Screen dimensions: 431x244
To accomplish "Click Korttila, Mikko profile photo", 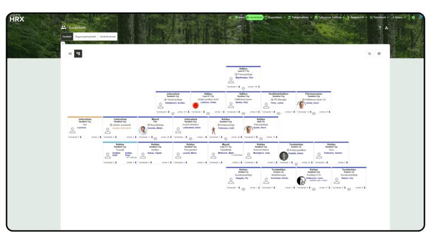I will [x=143, y=130].
